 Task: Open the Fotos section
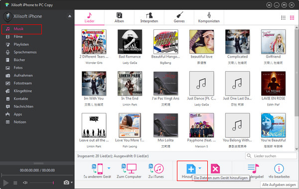[18, 68]
